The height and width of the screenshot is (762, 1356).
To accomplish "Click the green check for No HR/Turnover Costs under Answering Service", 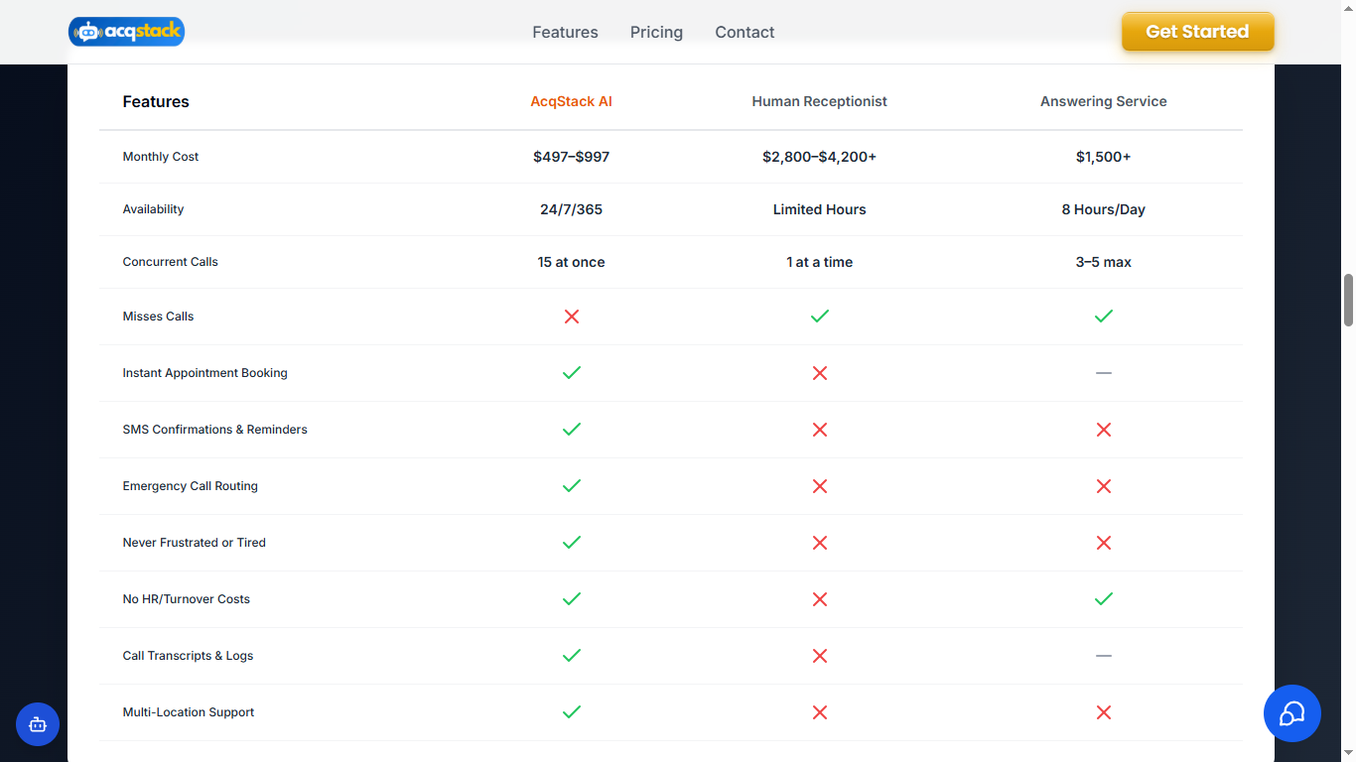I will pyautogui.click(x=1103, y=599).
